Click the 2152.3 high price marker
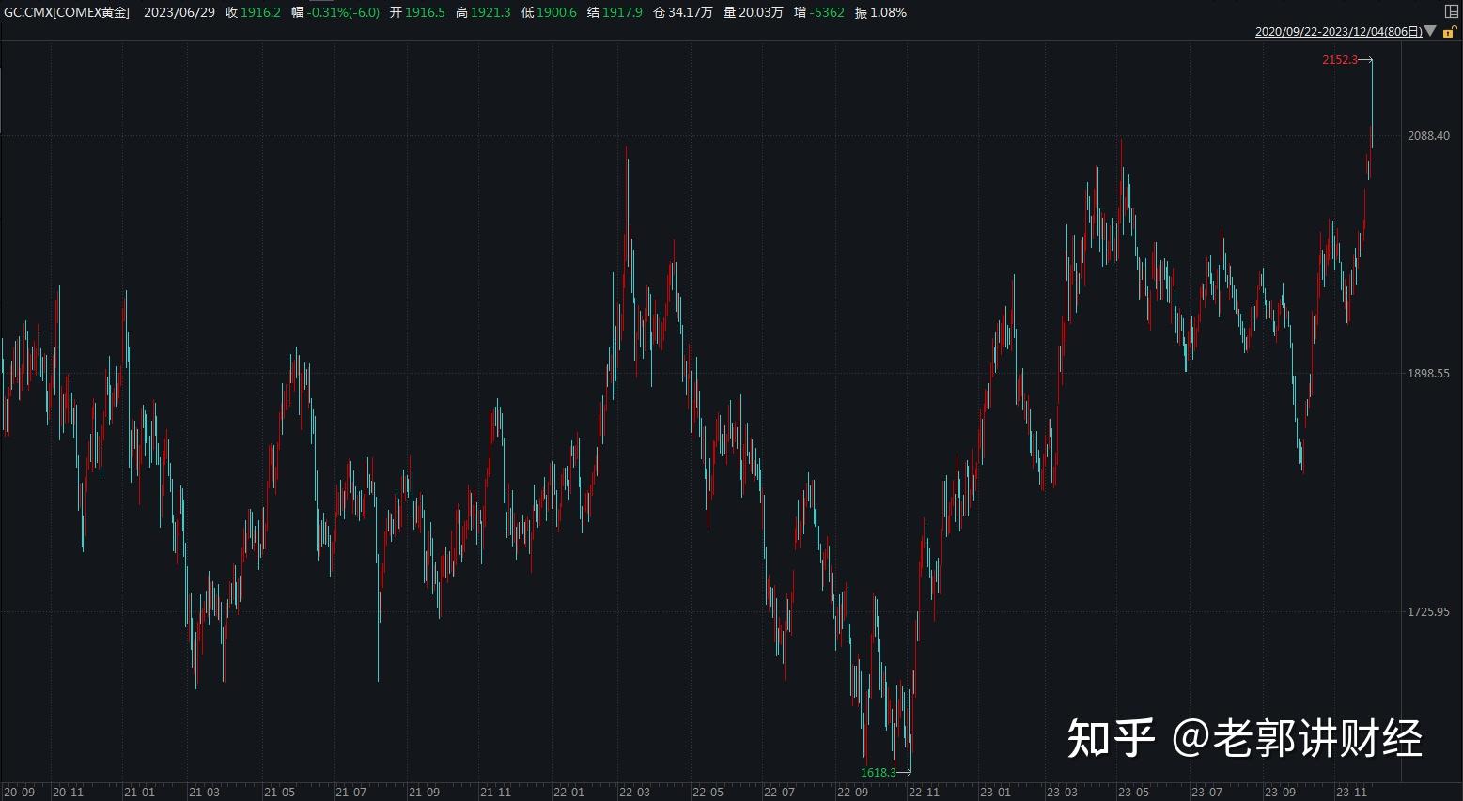The image size is (1463, 801). coord(1340,60)
